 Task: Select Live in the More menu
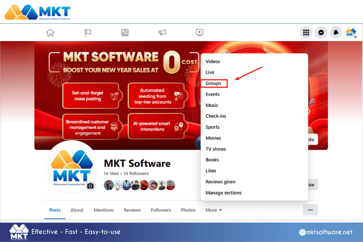click(x=210, y=72)
